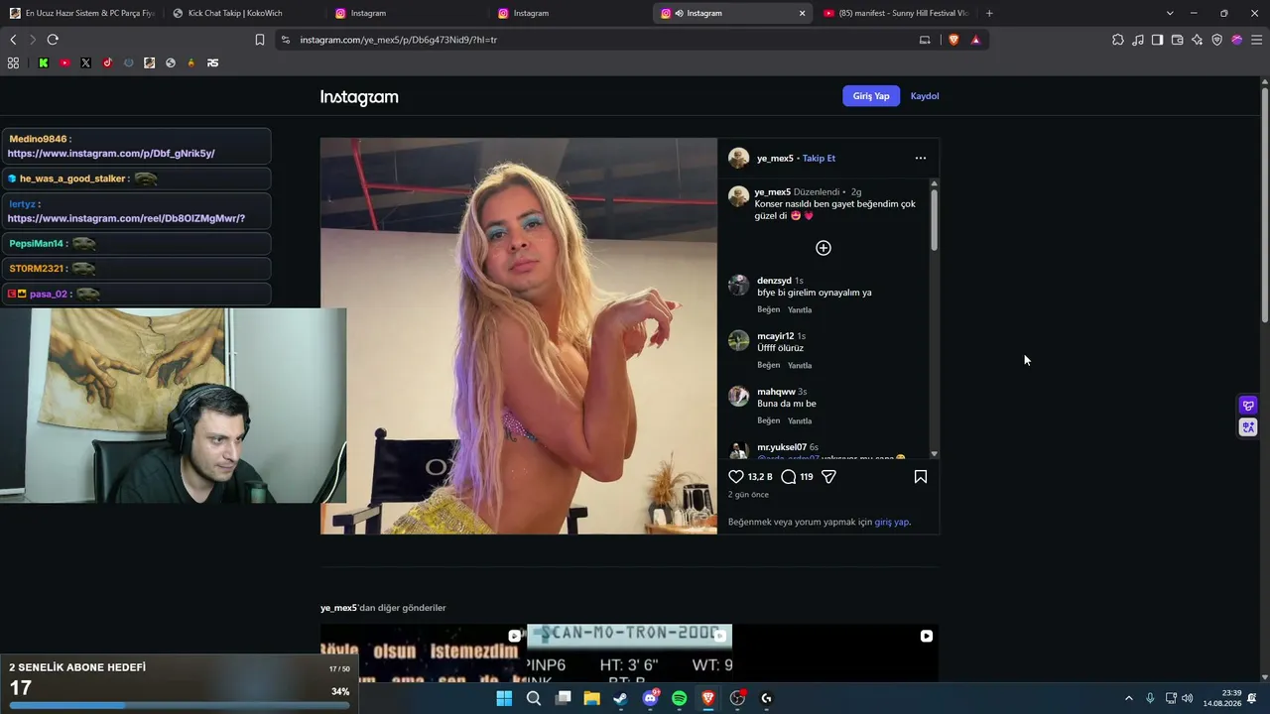The width and height of the screenshot is (1270, 714).
Task: Click Yanıtla under mcayir12's comment
Action: [x=800, y=365]
